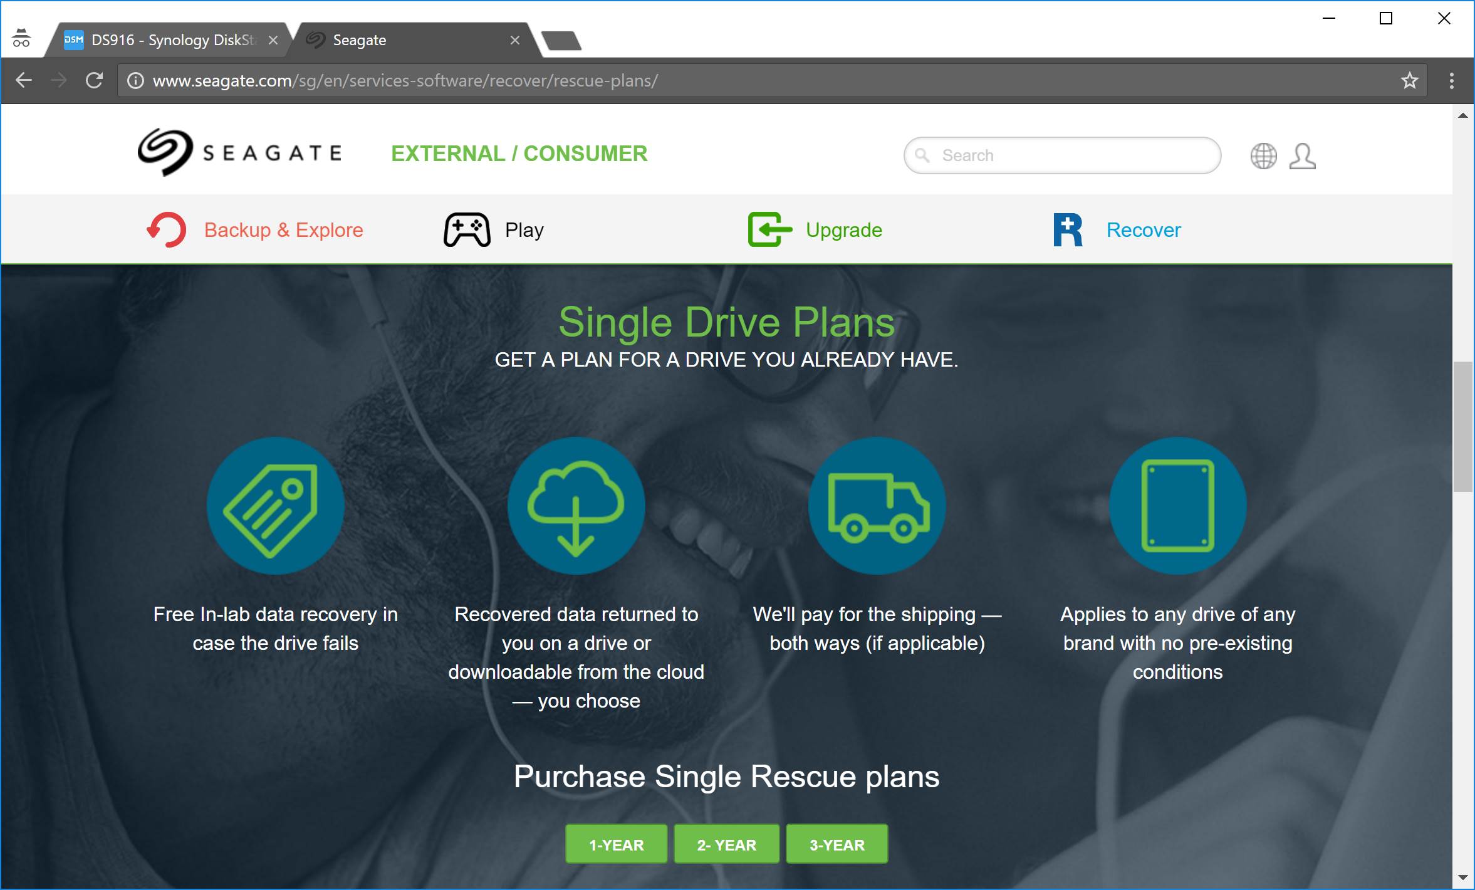
Task: Select the 2-YEAR rescue plan button
Action: tap(726, 844)
